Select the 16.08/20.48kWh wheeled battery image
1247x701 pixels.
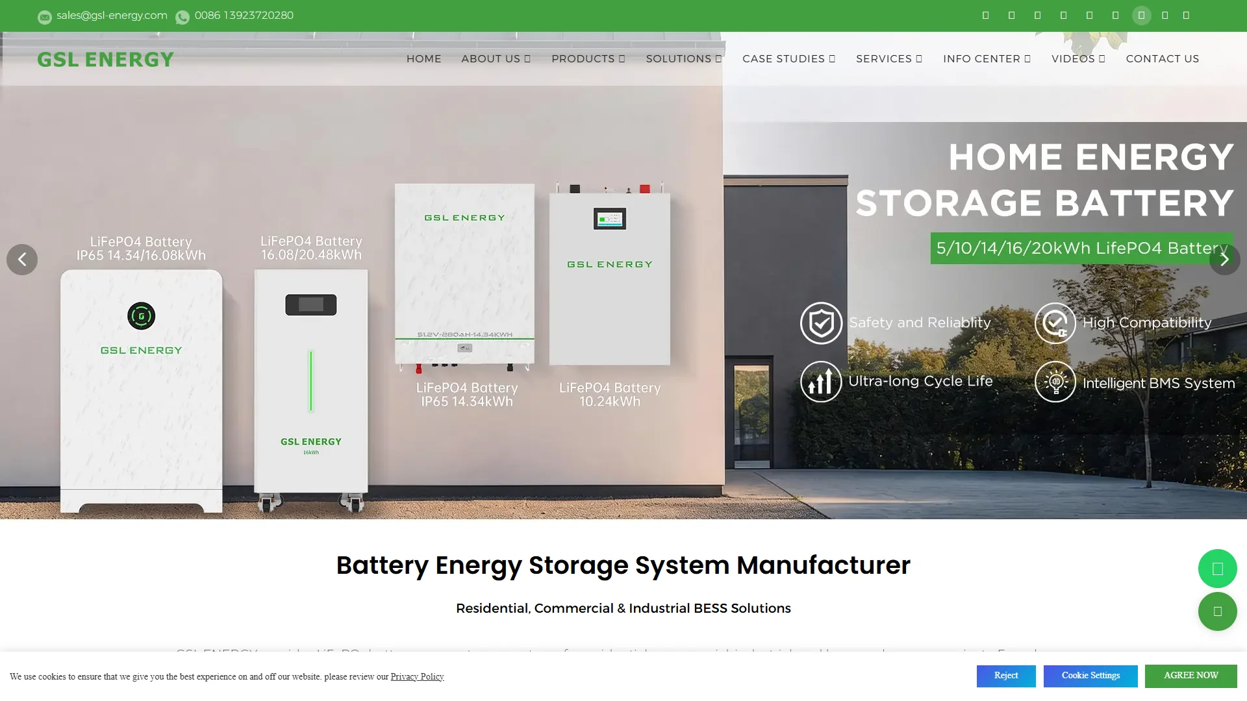310,389
